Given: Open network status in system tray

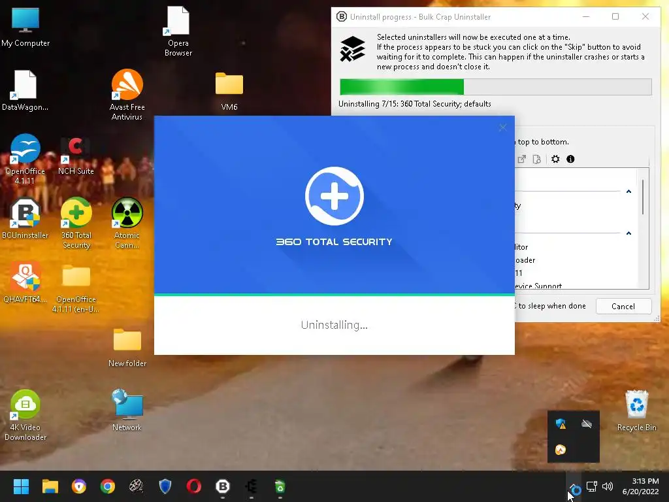Looking at the screenshot, I should 591,486.
